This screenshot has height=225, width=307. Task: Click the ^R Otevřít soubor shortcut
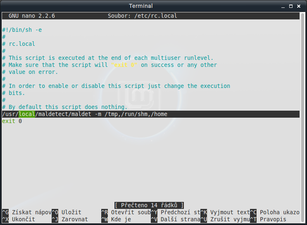pyautogui.click(x=126, y=212)
